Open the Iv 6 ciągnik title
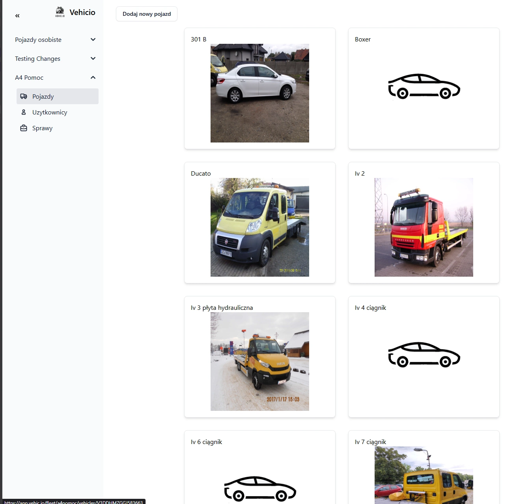The width and height of the screenshot is (528, 504). tap(207, 442)
